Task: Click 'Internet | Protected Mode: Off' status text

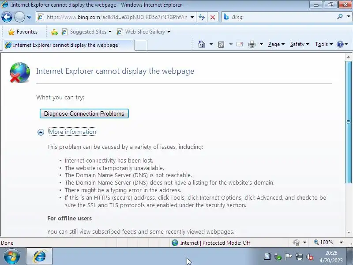Action: click(215, 242)
